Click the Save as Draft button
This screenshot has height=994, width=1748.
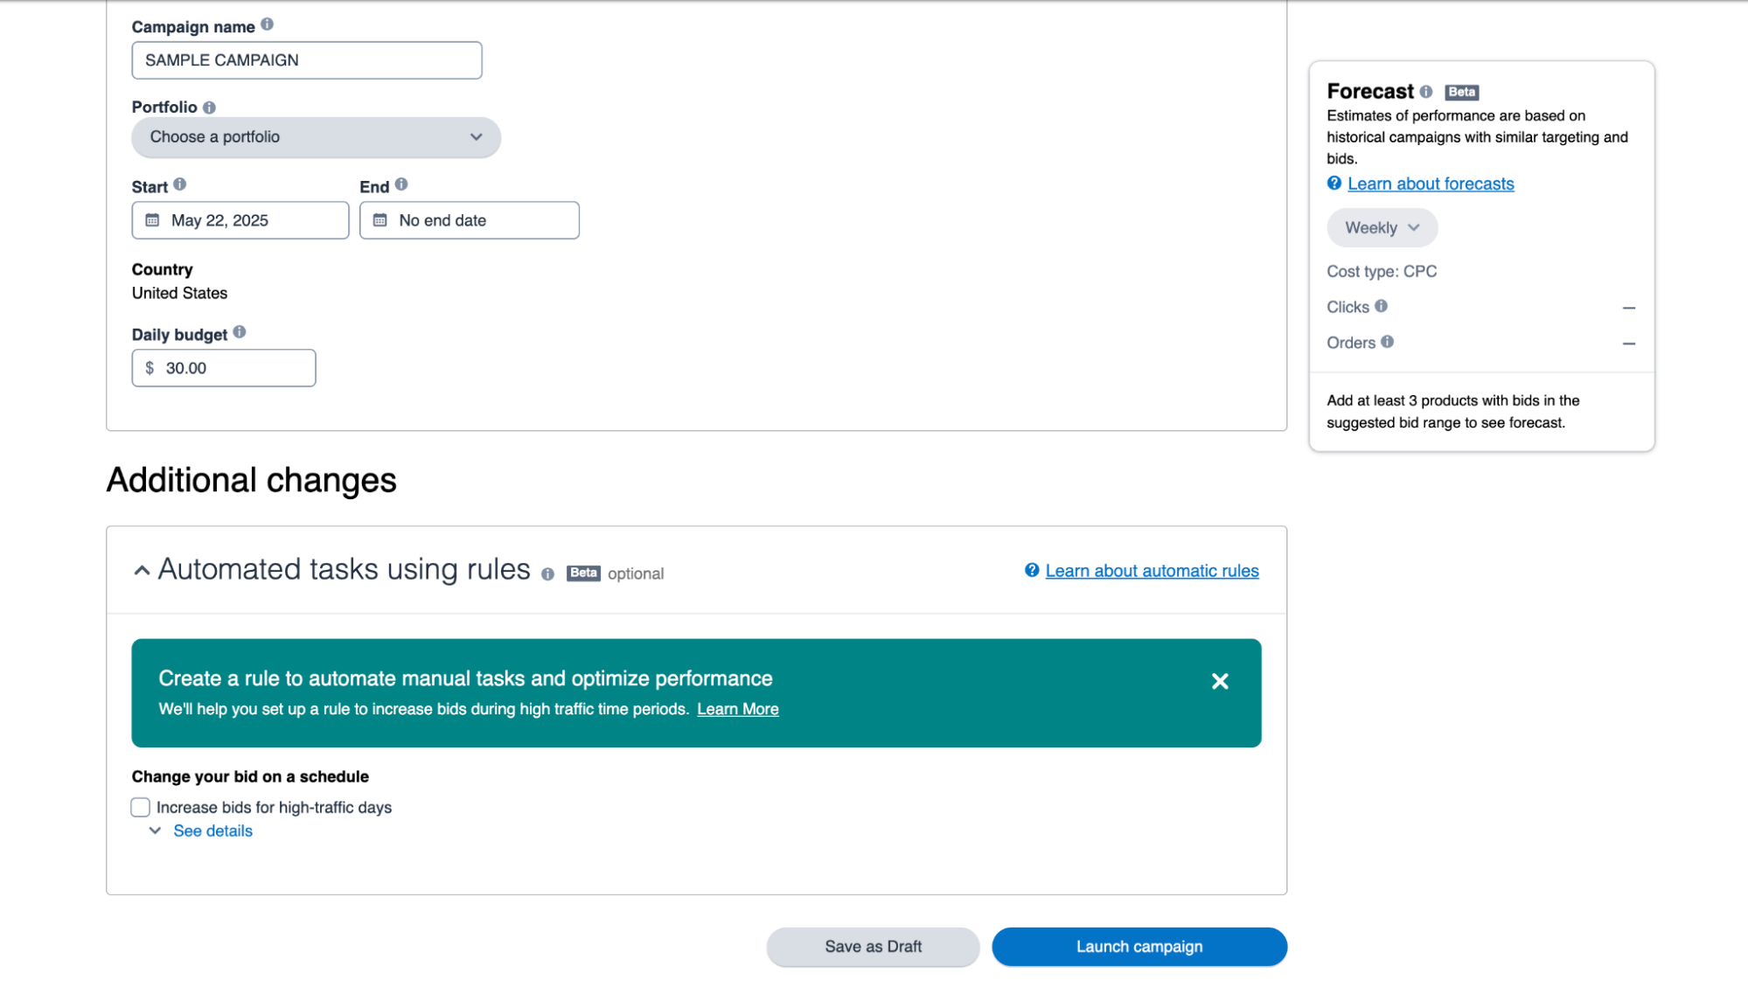coord(873,947)
